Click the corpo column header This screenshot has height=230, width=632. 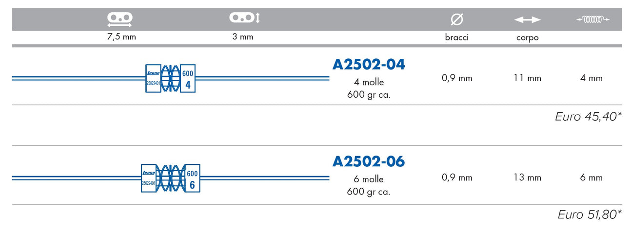(x=528, y=38)
